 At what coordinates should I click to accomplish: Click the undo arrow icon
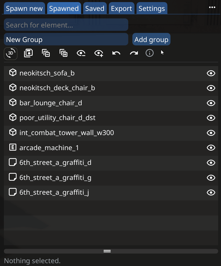click(x=116, y=53)
